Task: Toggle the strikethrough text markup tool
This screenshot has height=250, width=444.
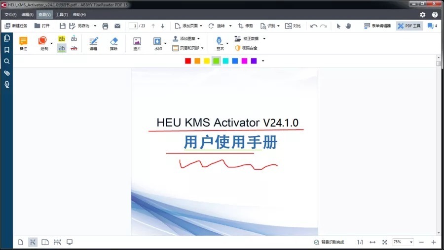Action: pos(74,48)
